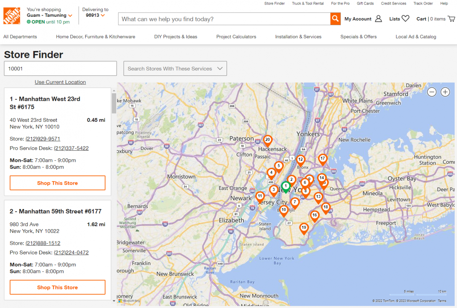The height and width of the screenshot is (308, 457).
Task: Zoom in the map with plus button
Action: (x=445, y=92)
